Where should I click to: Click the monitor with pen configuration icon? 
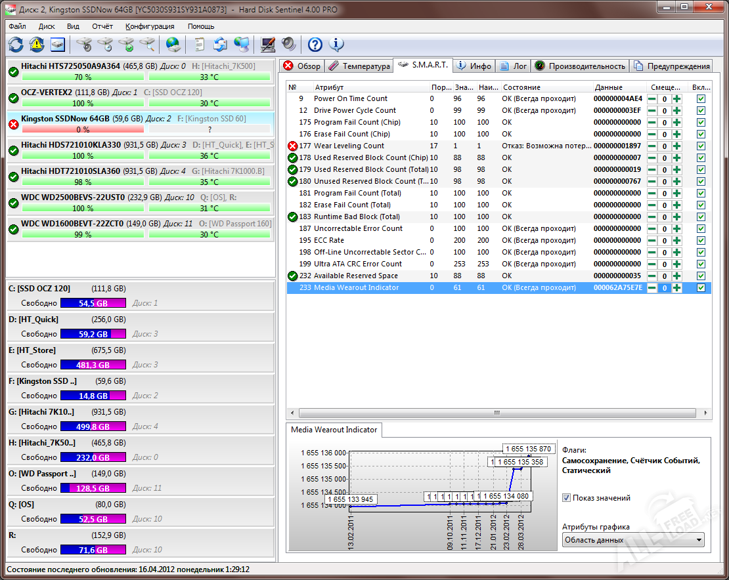[x=267, y=45]
